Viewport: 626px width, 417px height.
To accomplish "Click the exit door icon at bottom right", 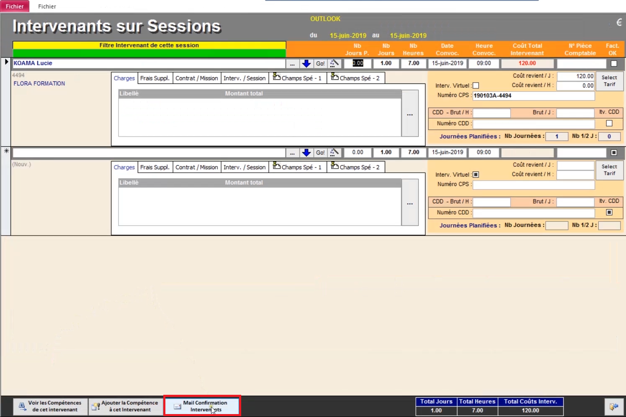I will 614,407.
